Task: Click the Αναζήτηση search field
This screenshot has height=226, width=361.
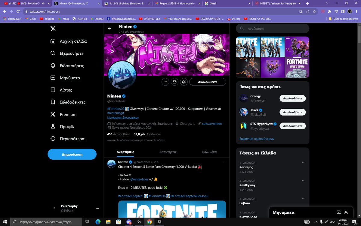Action: pos(273,29)
